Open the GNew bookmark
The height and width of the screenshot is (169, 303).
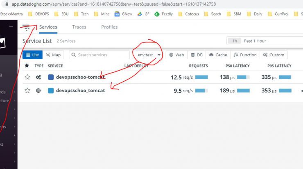point(123,14)
